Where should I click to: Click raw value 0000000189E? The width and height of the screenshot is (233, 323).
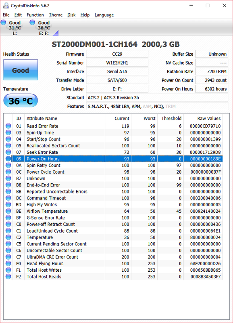[x=205, y=159]
